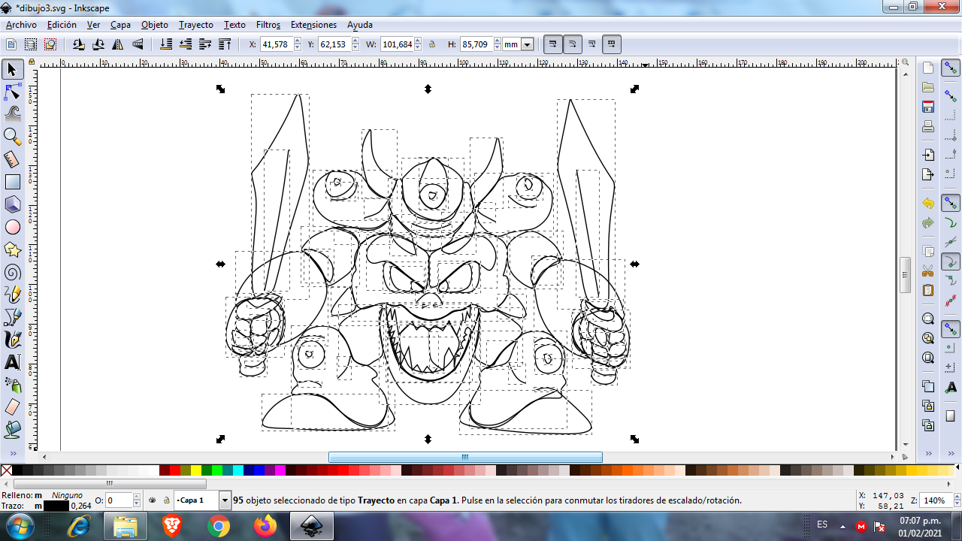
Task: Lower selection to bottom
Action: (166, 44)
